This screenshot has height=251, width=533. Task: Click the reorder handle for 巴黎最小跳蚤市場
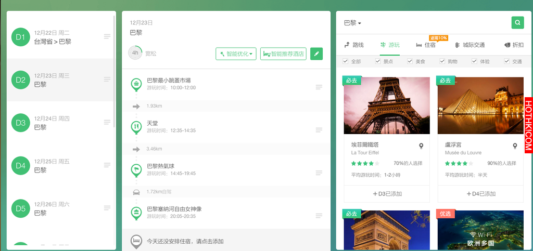(x=319, y=87)
